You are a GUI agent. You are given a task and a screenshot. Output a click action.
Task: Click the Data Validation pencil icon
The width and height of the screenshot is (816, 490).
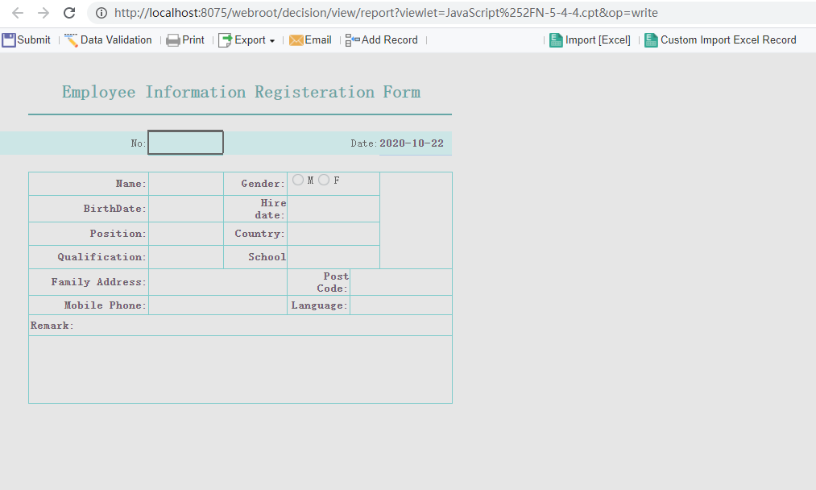[72, 40]
